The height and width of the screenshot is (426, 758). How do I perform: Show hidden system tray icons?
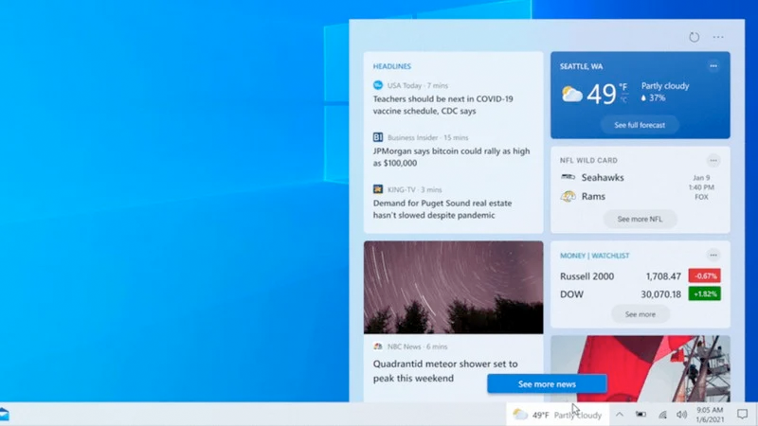click(x=620, y=415)
